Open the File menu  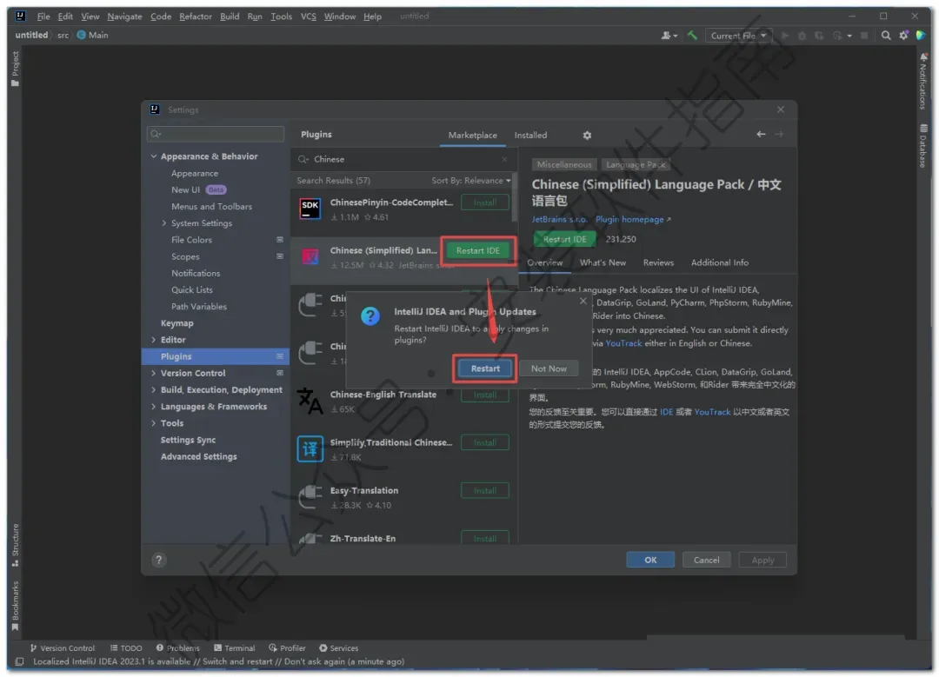(x=43, y=17)
